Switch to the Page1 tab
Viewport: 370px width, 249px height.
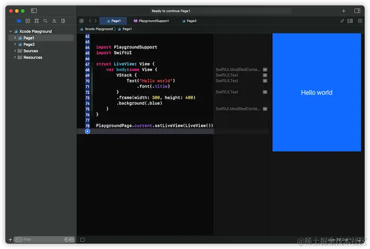(x=113, y=21)
